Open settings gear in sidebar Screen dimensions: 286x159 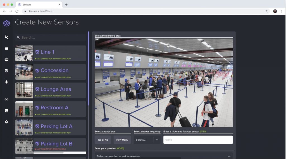click(x=6, y=122)
